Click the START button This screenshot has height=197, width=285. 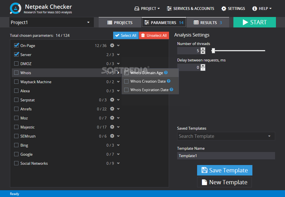tap(254, 22)
